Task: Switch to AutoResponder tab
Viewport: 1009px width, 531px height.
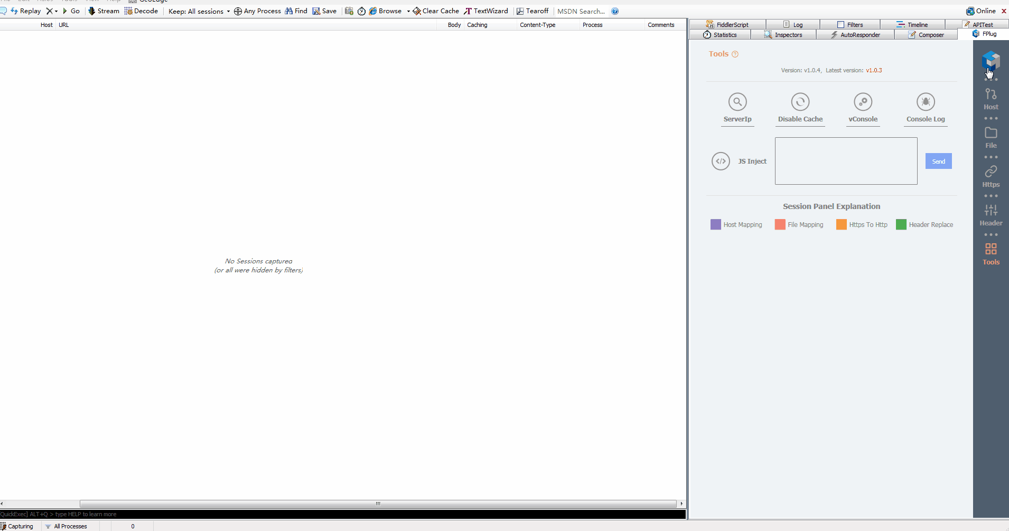Action: coord(855,35)
